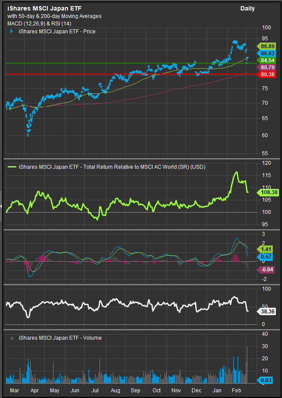Select the red 80.38 support level tag
Screen dimensions: 282x398
(x=267, y=75)
